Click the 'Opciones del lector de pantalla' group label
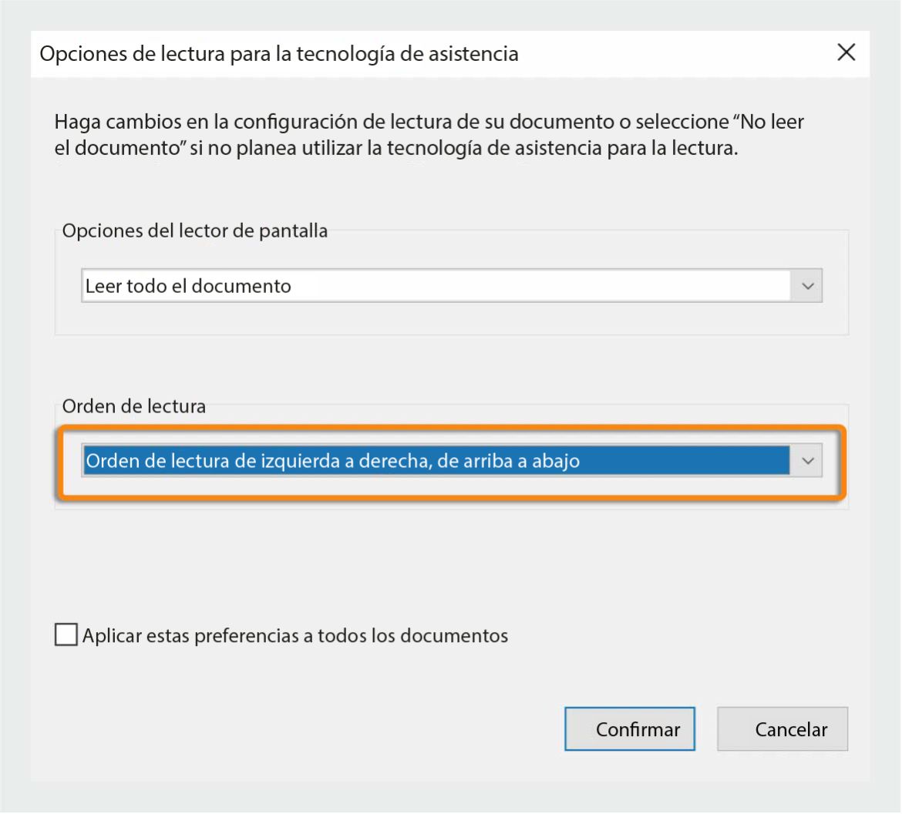This screenshot has width=902, height=814. tap(195, 230)
